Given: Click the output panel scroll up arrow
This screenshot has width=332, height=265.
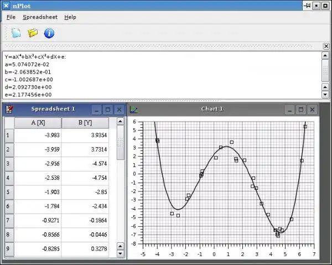Looking at the screenshot, I should coord(325,56).
